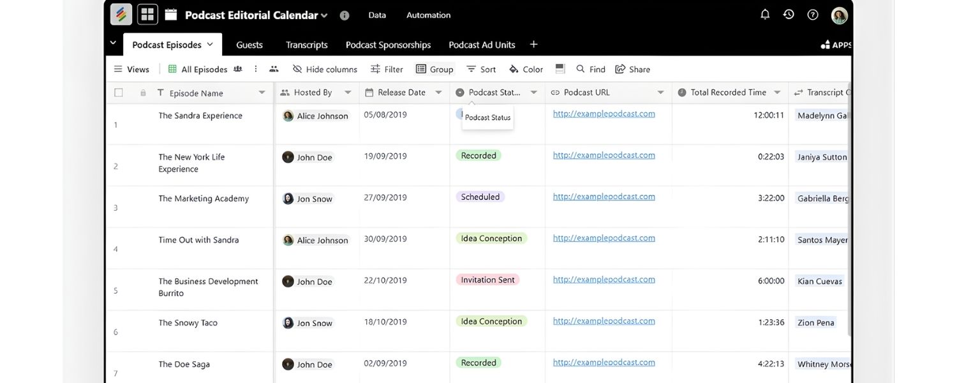The image size is (957, 383).
Task: Click the help question mark icon
Action: tap(813, 15)
